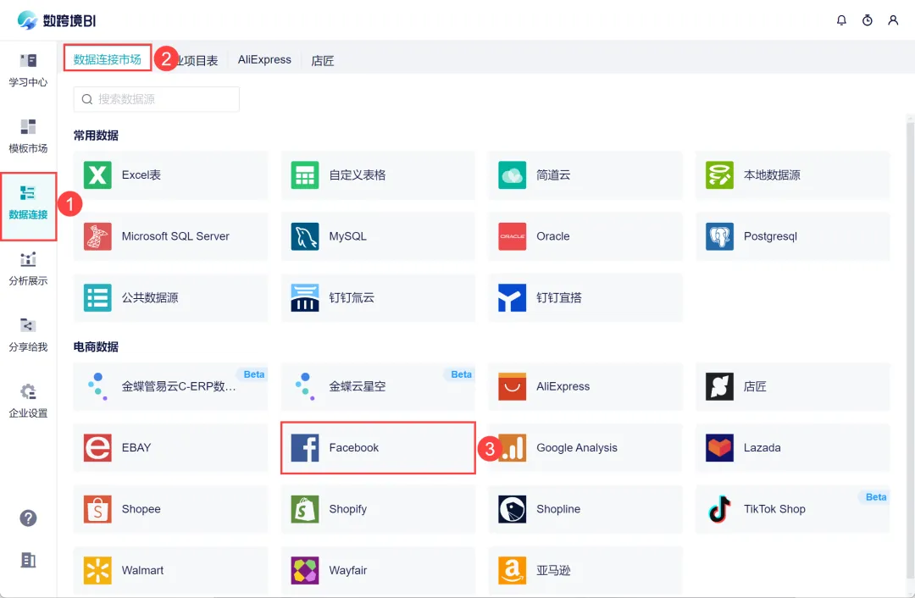Open the notification bell icon
The height and width of the screenshot is (598, 915).
[841, 20]
